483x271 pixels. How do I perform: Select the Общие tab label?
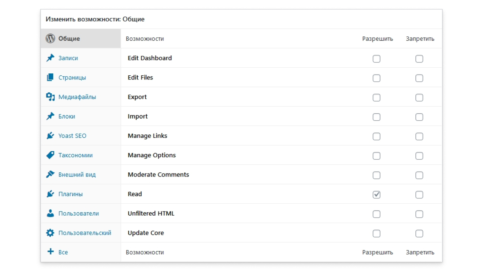pos(69,38)
